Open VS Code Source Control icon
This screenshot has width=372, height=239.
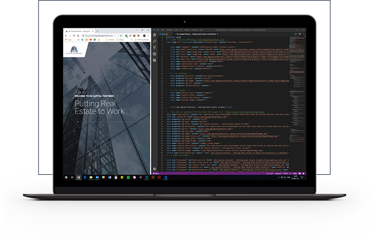[x=154, y=47]
